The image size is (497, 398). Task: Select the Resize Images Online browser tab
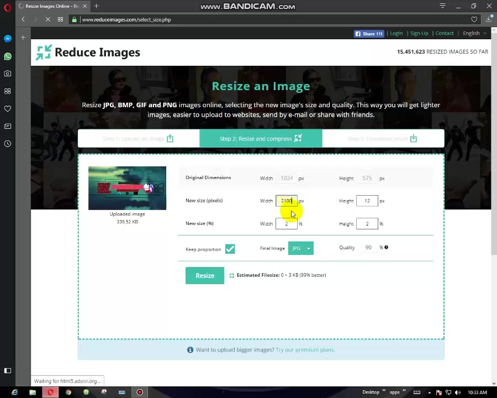coord(52,6)
